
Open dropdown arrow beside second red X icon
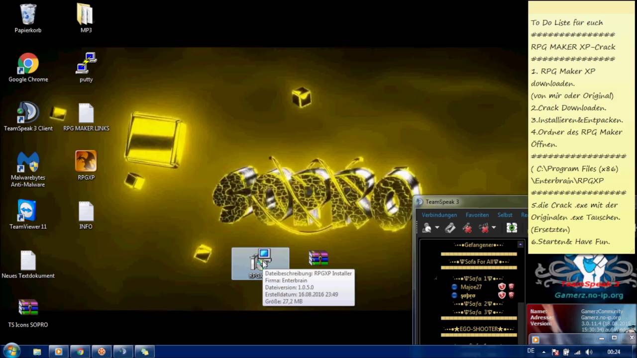pyautogui.click(x=494, y=228)
